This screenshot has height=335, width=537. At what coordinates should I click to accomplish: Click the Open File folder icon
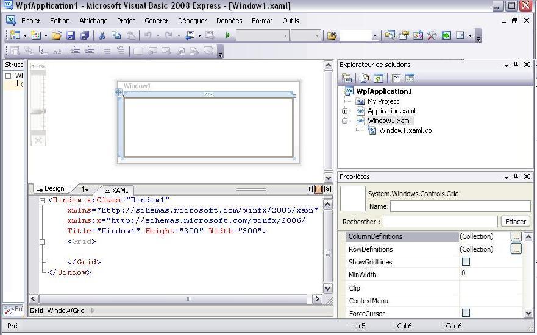(57, 35)
